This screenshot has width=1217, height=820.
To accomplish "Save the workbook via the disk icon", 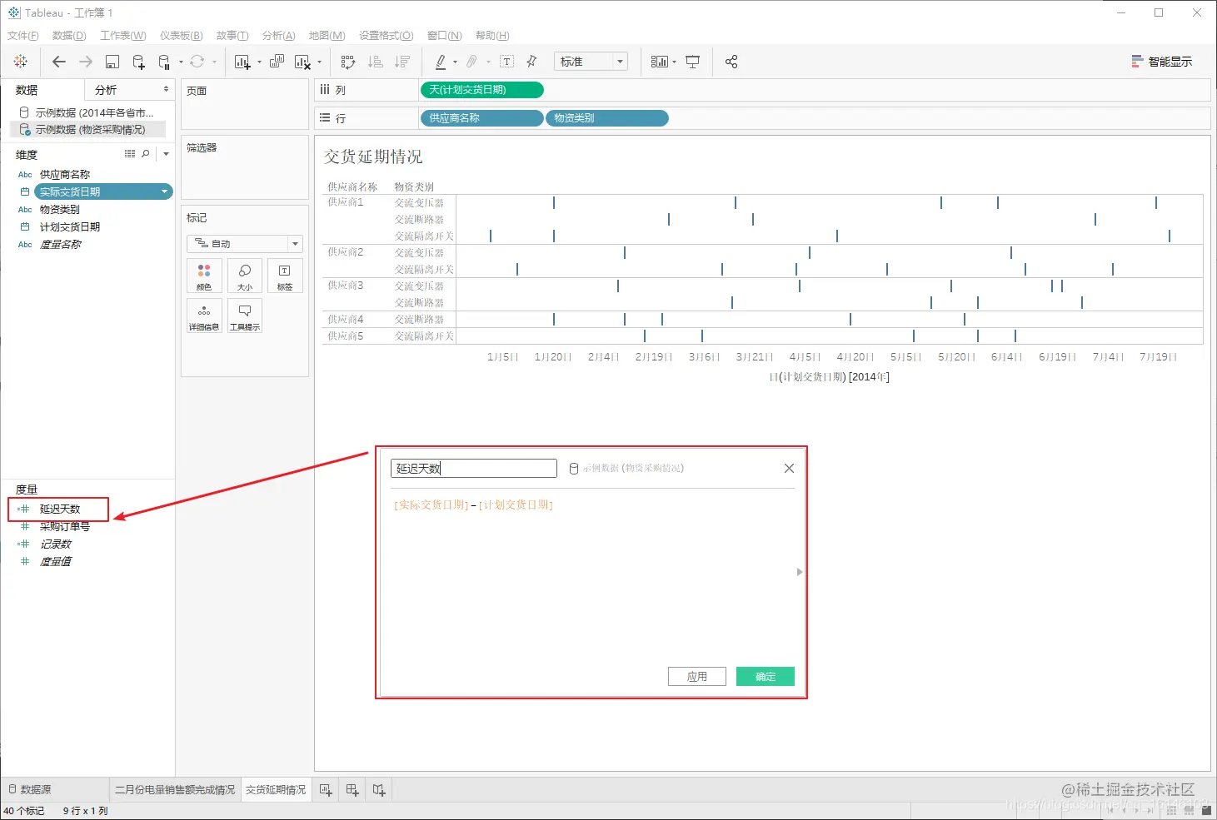I will [x=112, y=62].
